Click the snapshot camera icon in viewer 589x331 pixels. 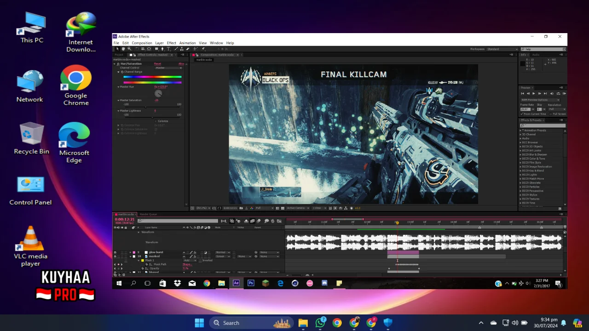(241, 208)
